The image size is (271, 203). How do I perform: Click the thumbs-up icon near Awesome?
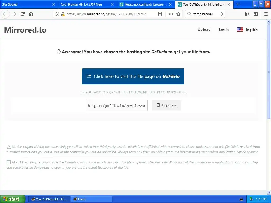tap(58, 51)
